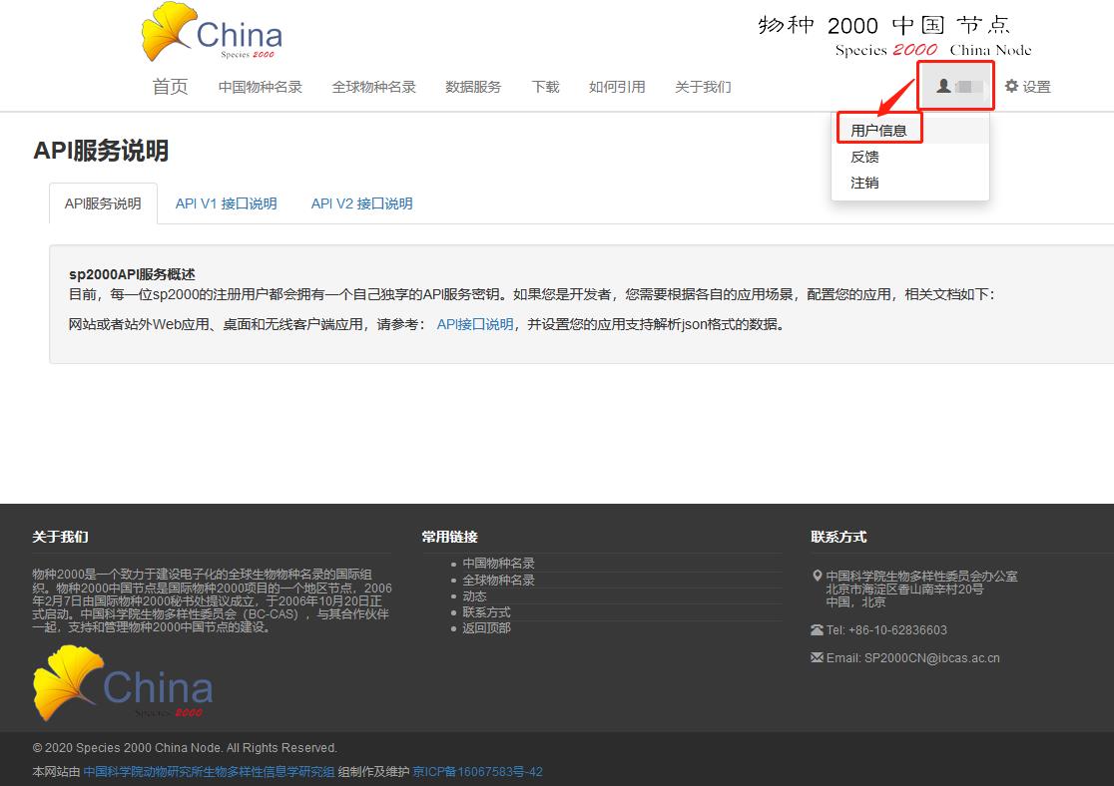1114x786 pixels.
Task: Choose 反馈 in the user menu
Action: pyautogui.click(x=864, y=157)
